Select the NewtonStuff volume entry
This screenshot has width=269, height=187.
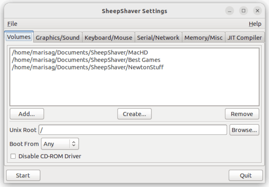(x=134, y=67)
